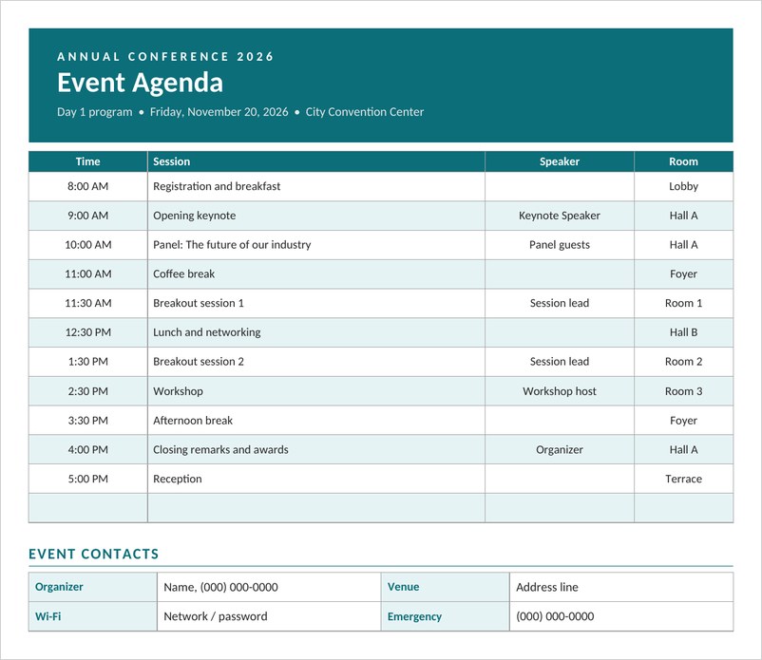Click the 'Organizer' speaker cell at 4:00 PM
Viewport: 762px width, 660px height.
coord(560,449)
